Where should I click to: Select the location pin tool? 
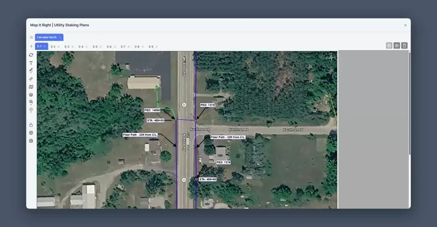point(31,110)
